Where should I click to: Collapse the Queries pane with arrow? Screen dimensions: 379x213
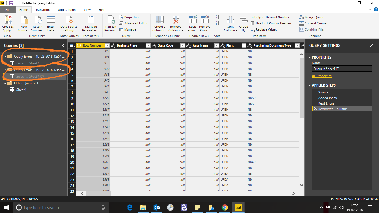(63, 45)
